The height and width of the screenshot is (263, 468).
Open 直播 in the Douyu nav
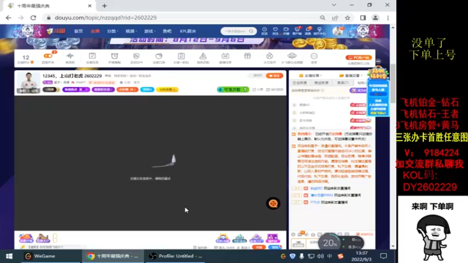tap(95, 31)
